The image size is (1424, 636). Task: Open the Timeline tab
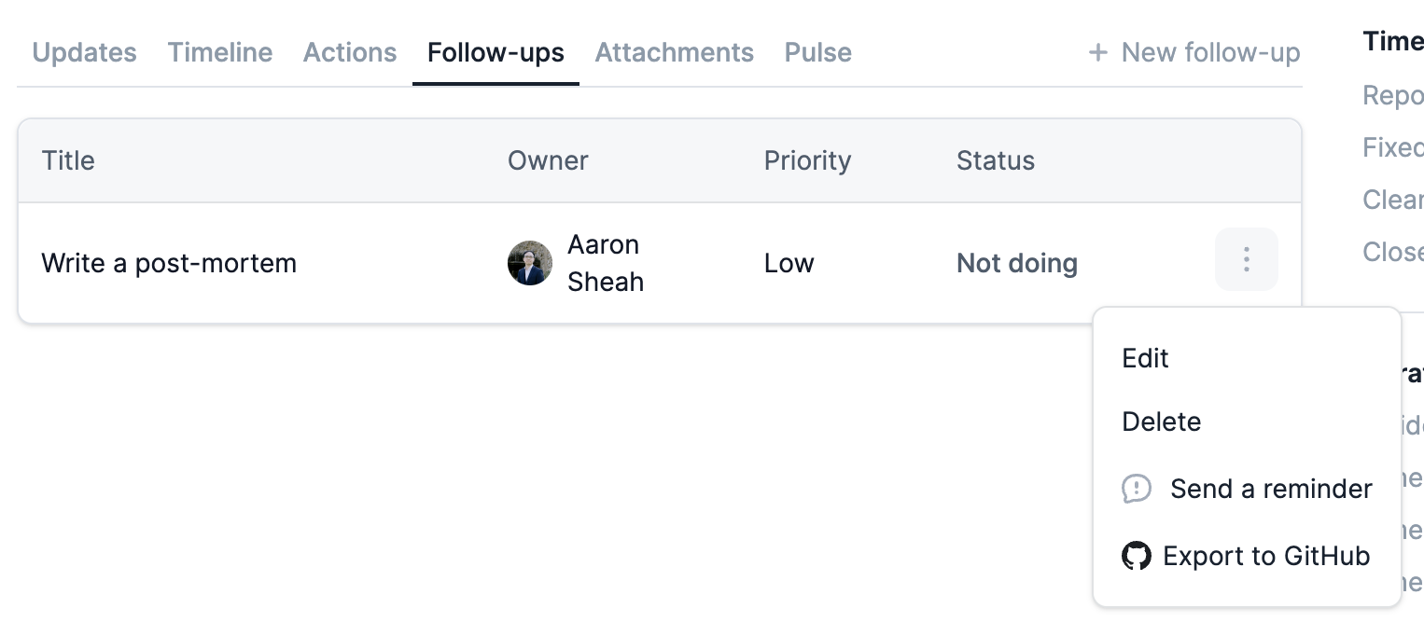tap(220, 53)
